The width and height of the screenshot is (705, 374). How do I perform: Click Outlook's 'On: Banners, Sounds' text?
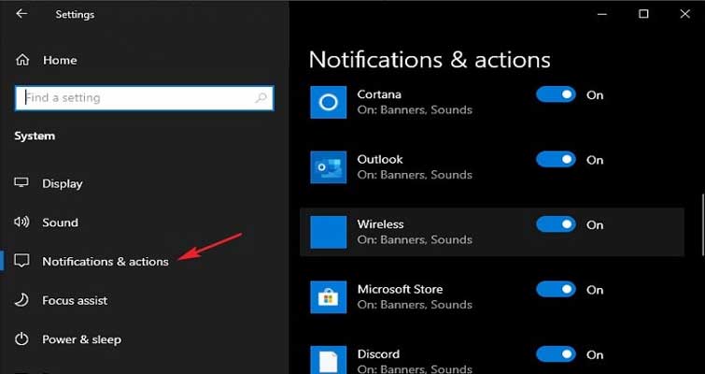[415, 175]
